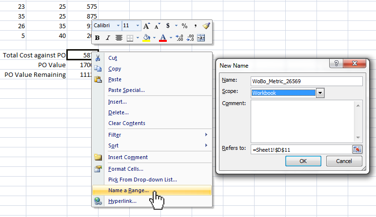The width and height of the screenshot is (376, 217).
Task: Click the Decrease Decimal icon
Action: (190, 37)
